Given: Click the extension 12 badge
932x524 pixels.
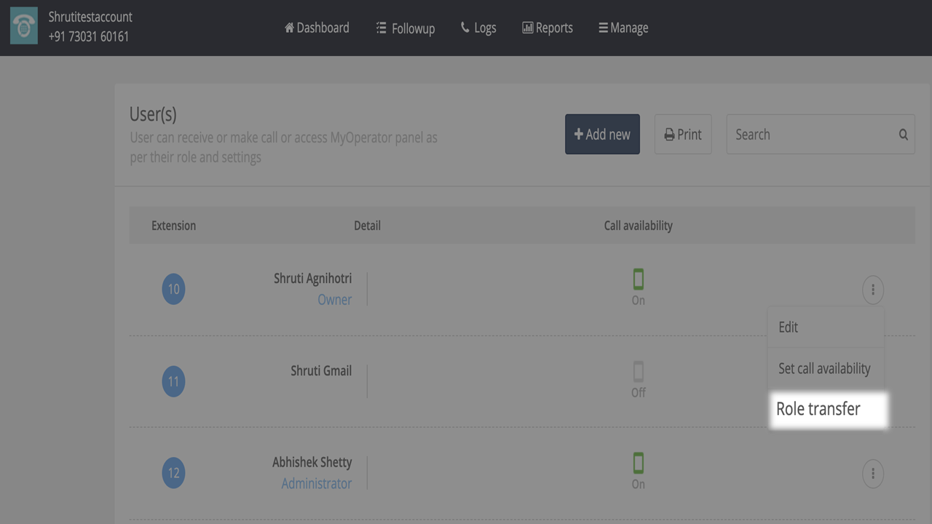Looking at the screenshot, I should pyautogui.click(x=173, y=473).
